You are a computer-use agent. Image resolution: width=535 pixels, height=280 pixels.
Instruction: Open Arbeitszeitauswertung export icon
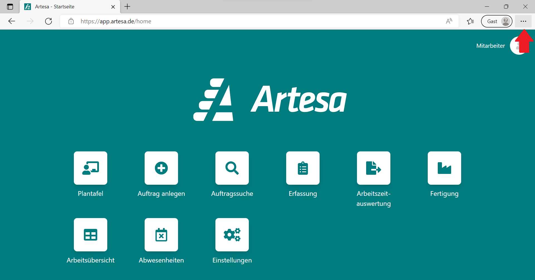[374, 168]
